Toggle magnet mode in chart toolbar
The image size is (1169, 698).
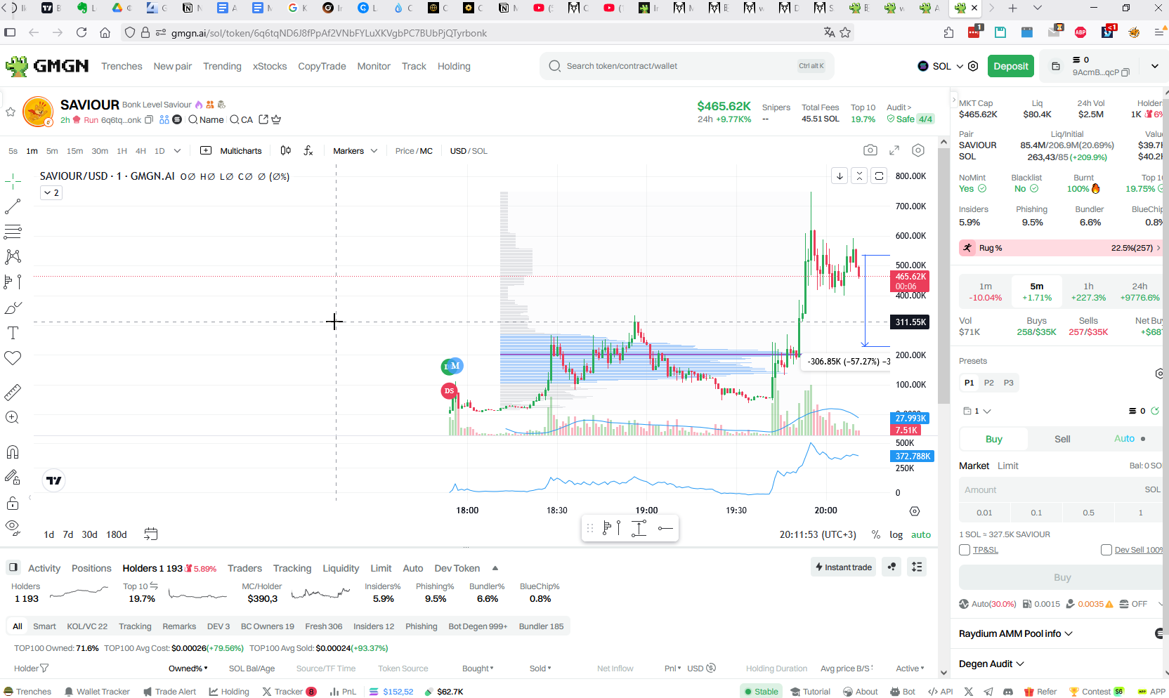tap(13, 452)
